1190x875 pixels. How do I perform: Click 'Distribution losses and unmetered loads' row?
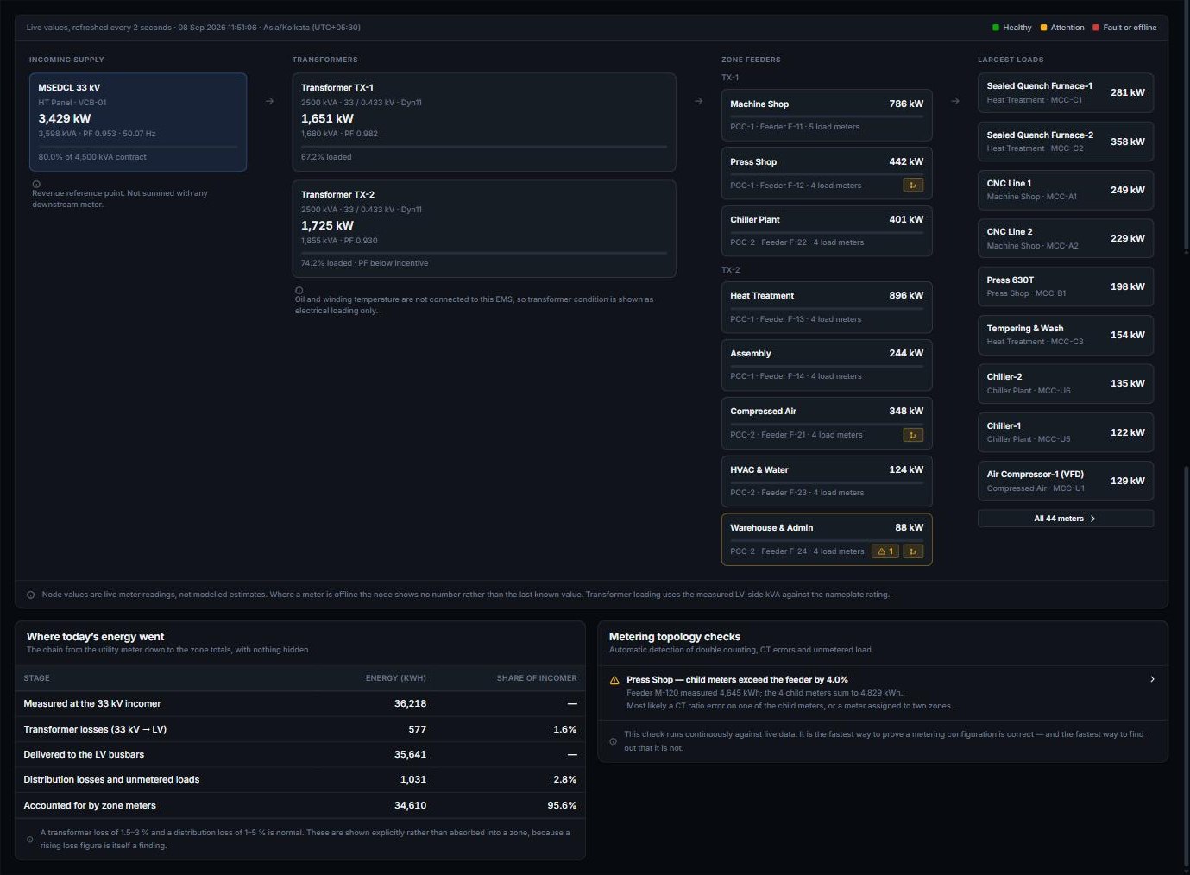point(300,779)
